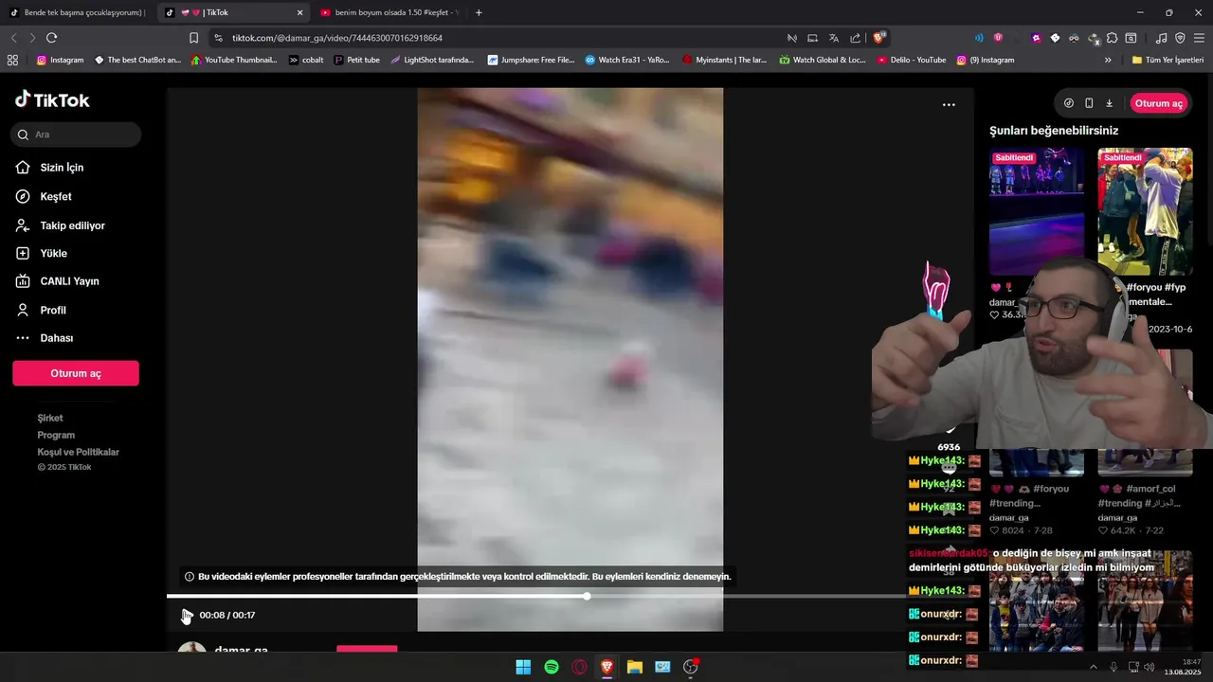Click the blurred video player area
Screen dimensions: 1213x682
[x=570, y=360]
